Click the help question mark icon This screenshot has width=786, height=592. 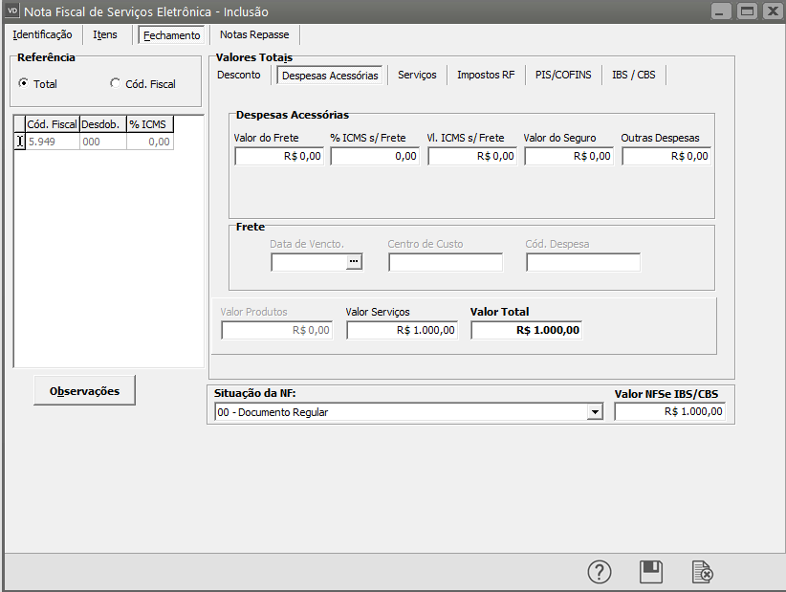click(x=599, y=572)
